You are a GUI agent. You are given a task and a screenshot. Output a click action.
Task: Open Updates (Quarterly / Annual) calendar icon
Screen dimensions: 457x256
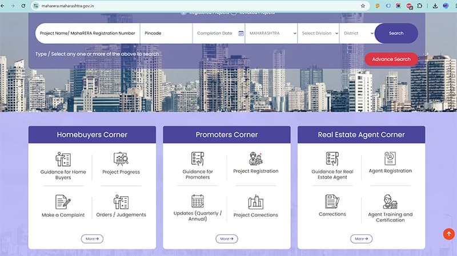click(198, 201)
